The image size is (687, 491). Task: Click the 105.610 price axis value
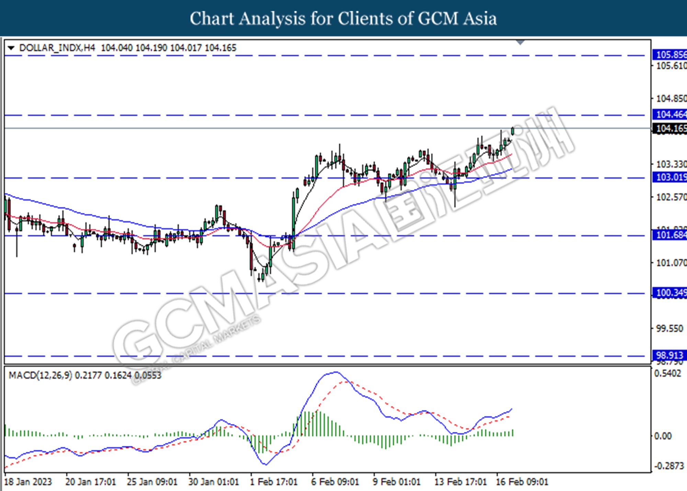pos(671,66)
